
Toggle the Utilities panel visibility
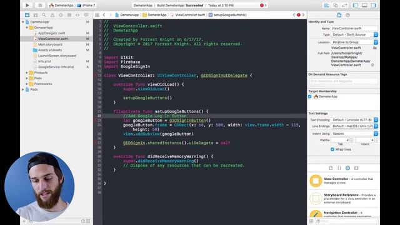[x=374, y=6]
